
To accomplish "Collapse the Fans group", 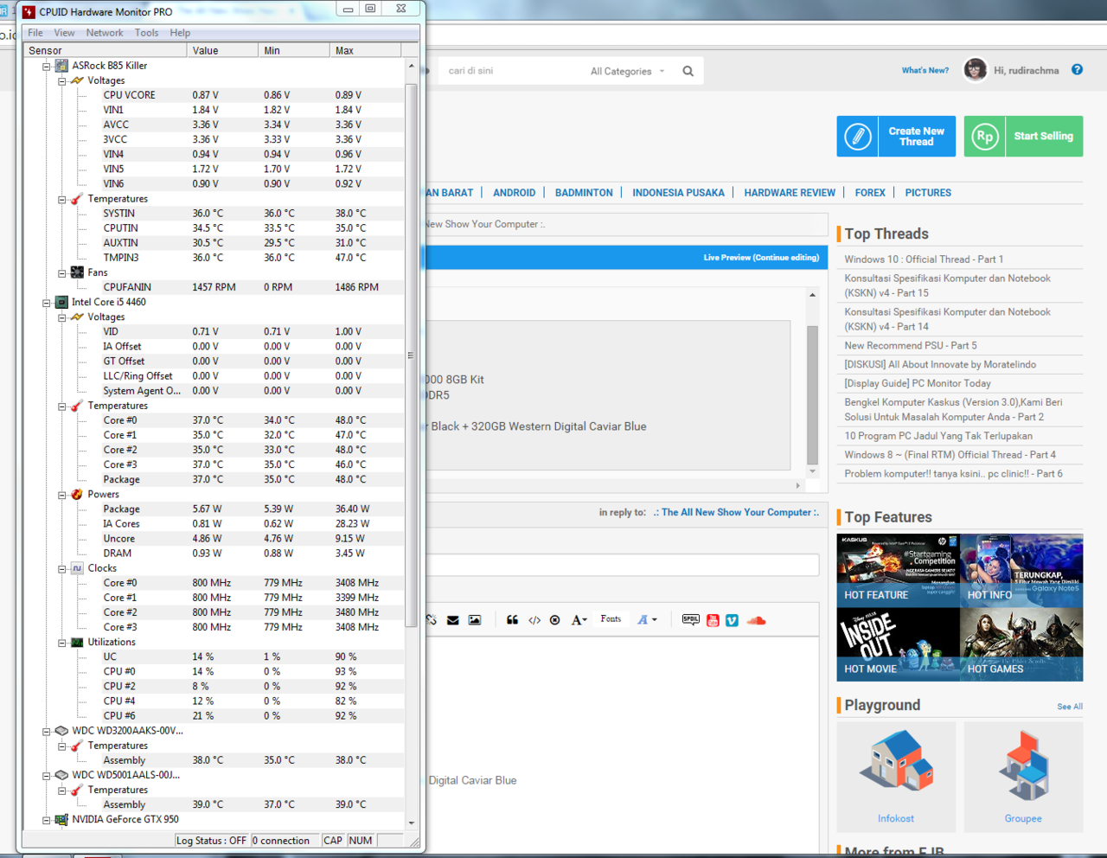I will pos(62,273).
